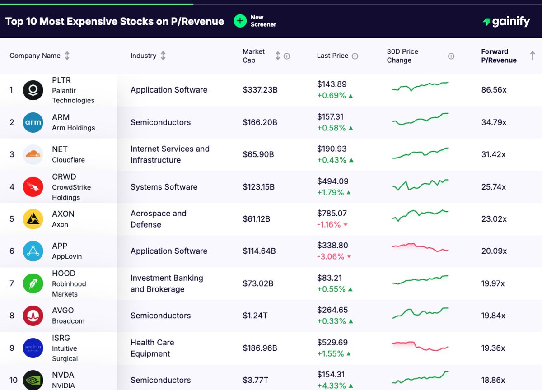Click the Intuitive Surgical logo
542x390 pixels.
pyautogui.click(x=33, y=348)
